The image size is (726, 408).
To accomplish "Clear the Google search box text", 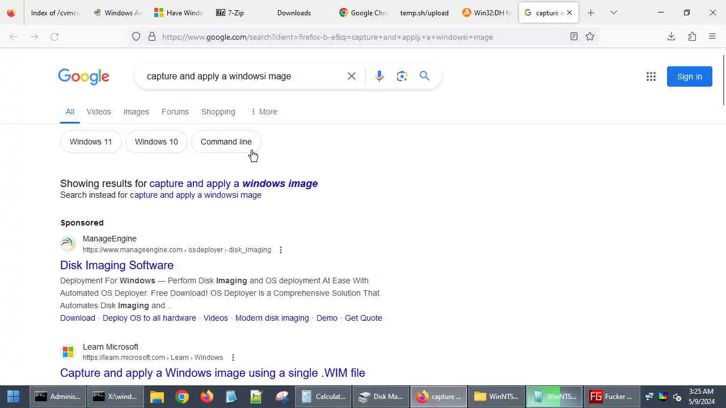I will [x=352, y=76].
